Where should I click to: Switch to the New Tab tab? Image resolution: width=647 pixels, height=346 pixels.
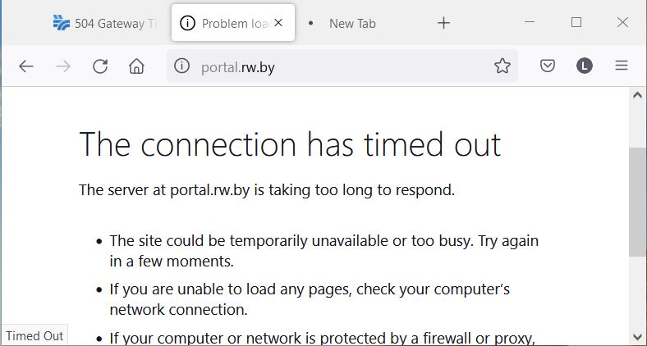[352, 23]
